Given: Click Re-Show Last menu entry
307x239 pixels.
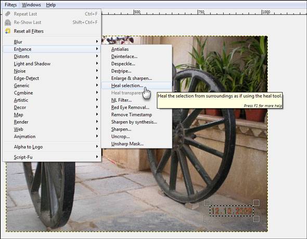Looking at the screenshot, I should pos(52,22).
